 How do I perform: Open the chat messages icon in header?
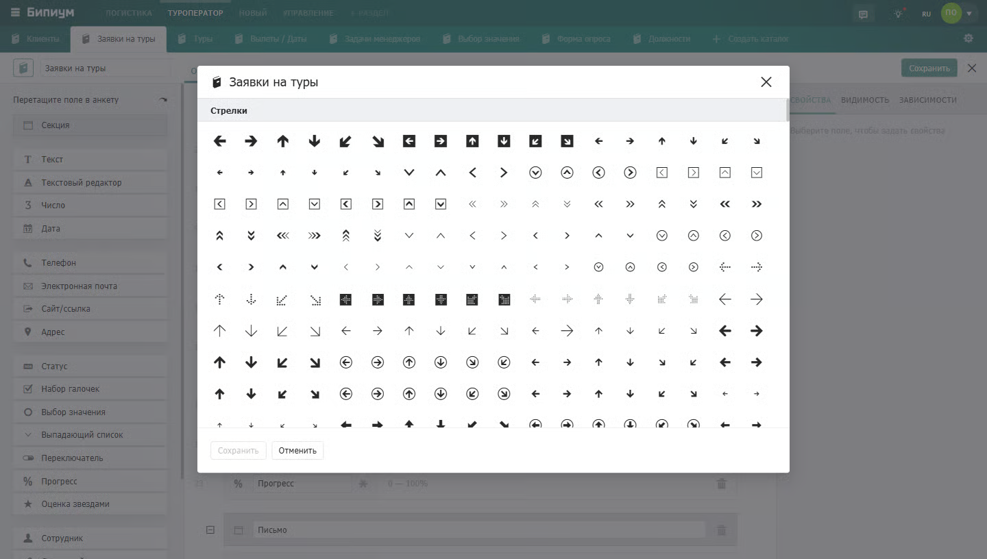pyautogui.click(x=863, y=14)
